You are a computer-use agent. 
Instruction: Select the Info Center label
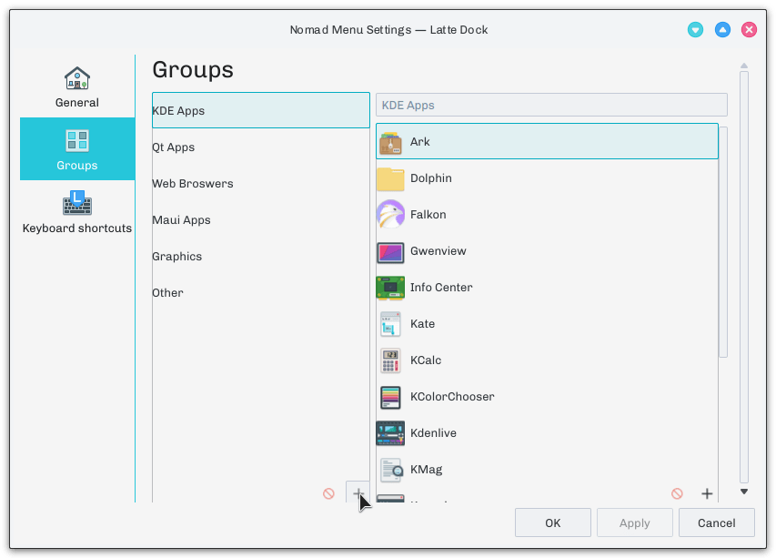(441, 287)
